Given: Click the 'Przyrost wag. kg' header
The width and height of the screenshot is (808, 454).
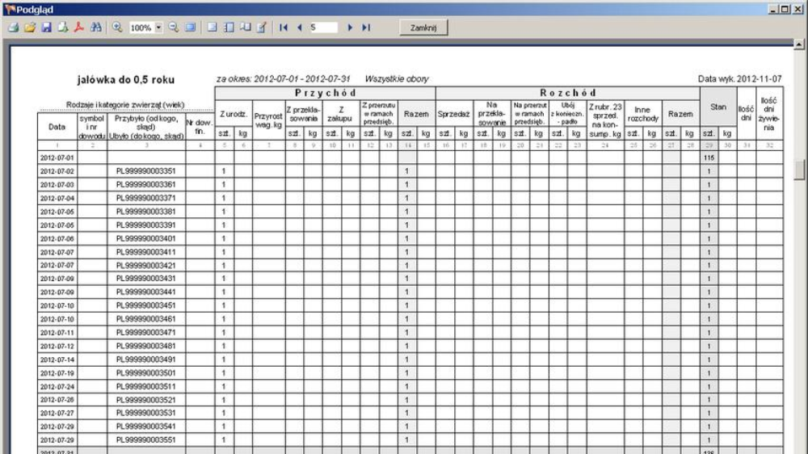Looking at the screenshot, I should point(268,120).
